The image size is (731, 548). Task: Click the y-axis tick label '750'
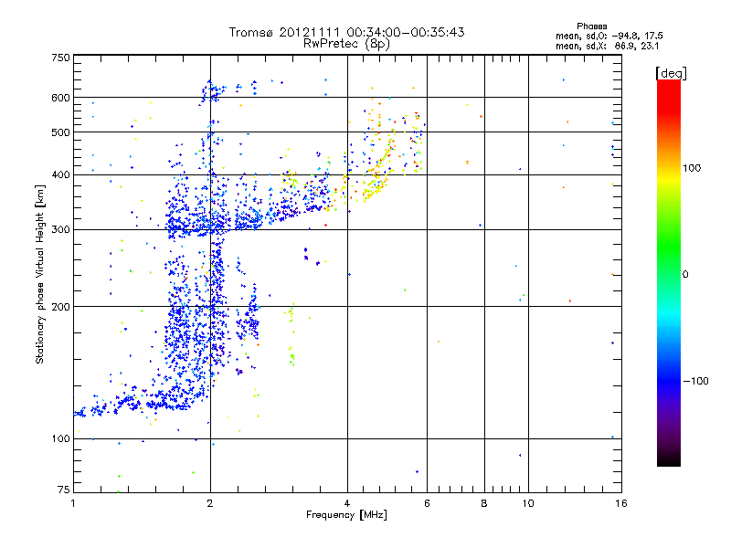tap(60, 58)
